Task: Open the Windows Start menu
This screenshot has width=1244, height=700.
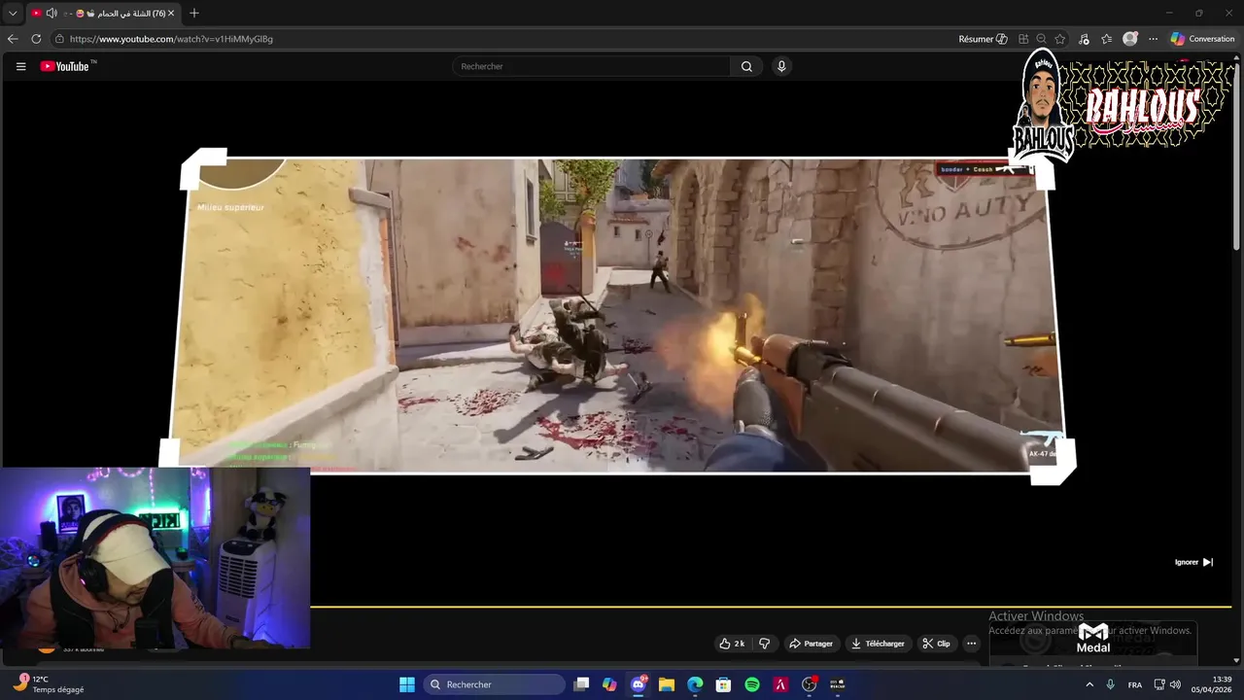Action: click(x=407, y=684)
